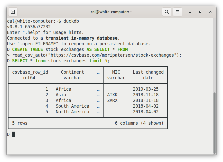Open the hamburger menu
This screenshot has width=223, height=162.
[x=177, y=12]
